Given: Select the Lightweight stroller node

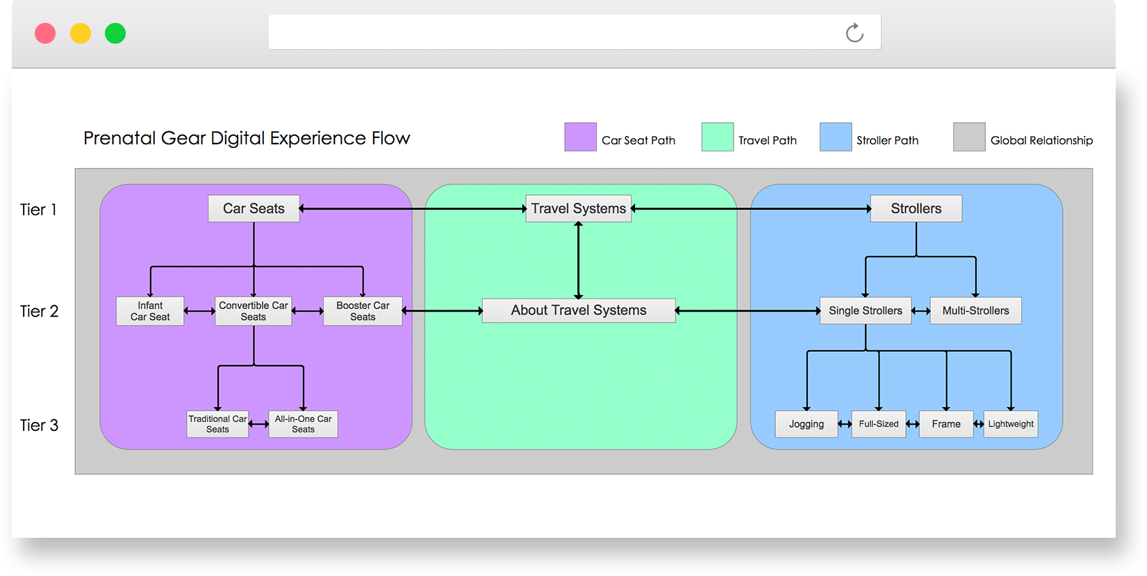Looking at the screenshot, I should [x=1011, y=424].
